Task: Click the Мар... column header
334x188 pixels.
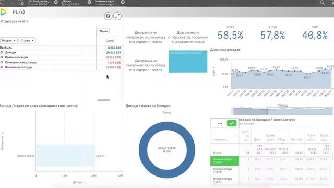Action: click(x=282, y=139)
